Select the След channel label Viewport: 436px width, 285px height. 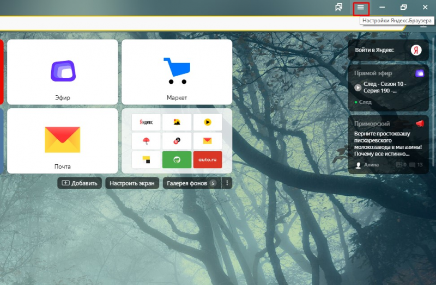tap(365, 102)
